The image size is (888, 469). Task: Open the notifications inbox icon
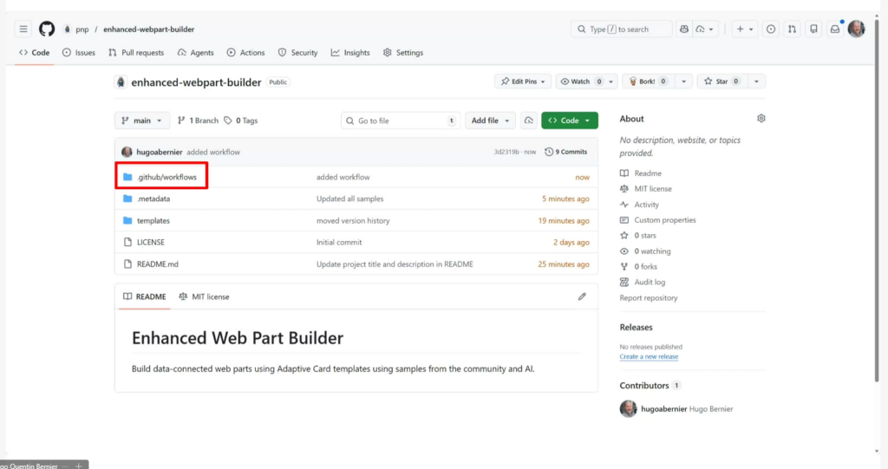click(x=834, y=29)
